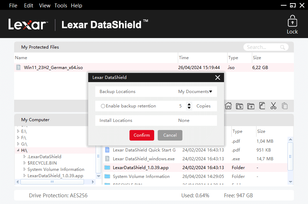This screenshot has height=204, width=308.
Task: Open the Edit menu
Action: pos(29,6)
